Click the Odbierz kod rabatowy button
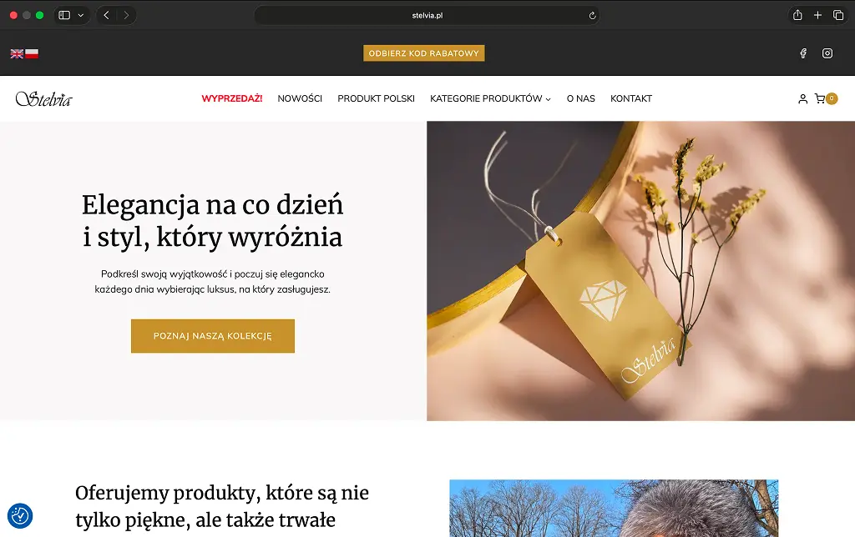Image resolution: width=855 pixels, height=537 pixels. pos(423,53)
